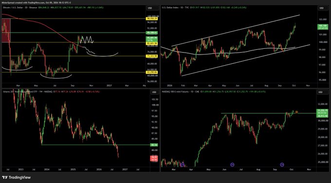Click 103.000 on Dollar Index price axis
Screen dimensions: 331x183
[x=323, y=19]
